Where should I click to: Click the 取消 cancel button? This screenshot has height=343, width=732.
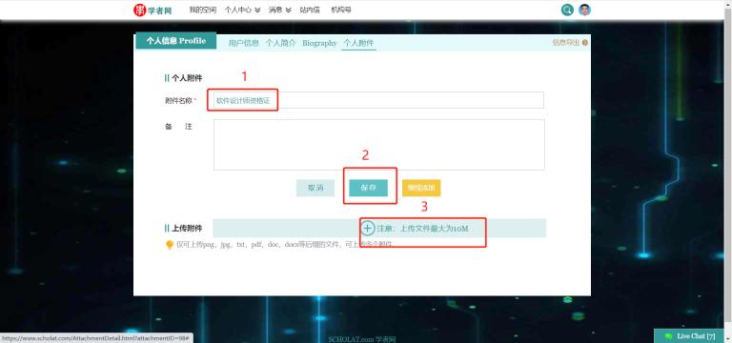(315, 188)
